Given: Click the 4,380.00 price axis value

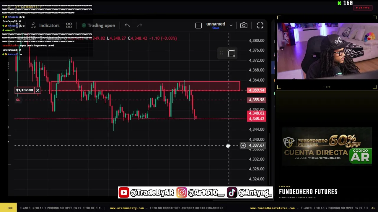Looking at the screenshot, I should click(x=256, y=41).
